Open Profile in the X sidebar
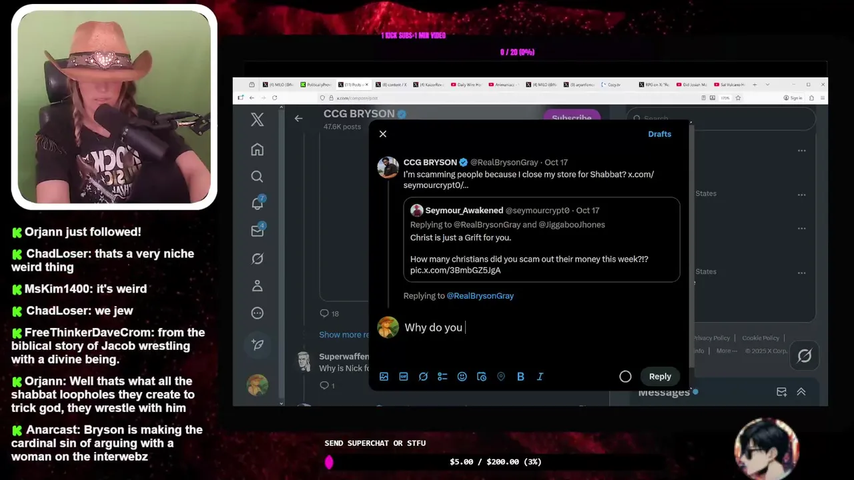Screen dimensions: 854x480 pos(258,286)
